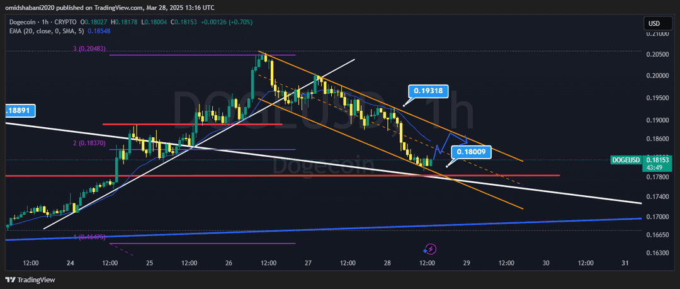Click the EMA value 0.18548
680x289 pixels.
click(x=99, y=31)
